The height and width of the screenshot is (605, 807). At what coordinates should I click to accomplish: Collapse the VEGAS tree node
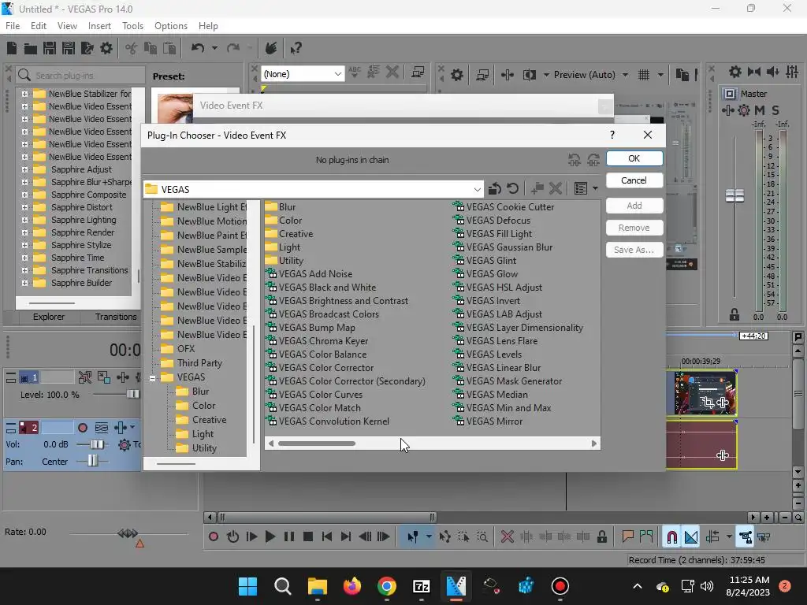tap(152, 377)
